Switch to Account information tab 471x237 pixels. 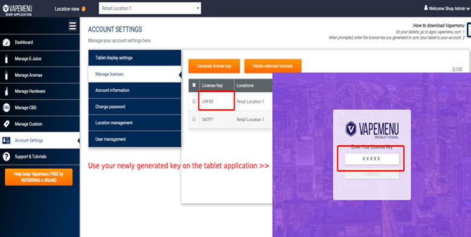point(135,90)
